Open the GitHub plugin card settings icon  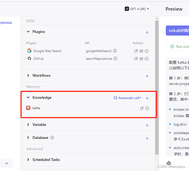(x=141, y=59)
